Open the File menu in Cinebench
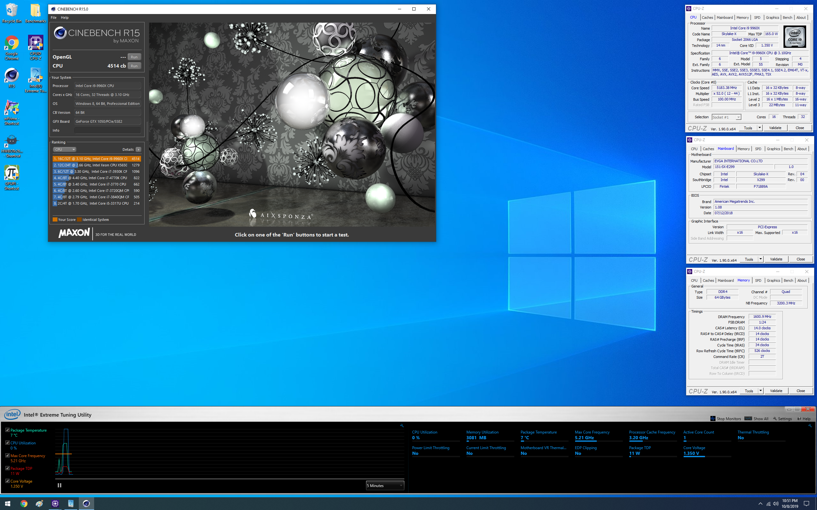 pos(53,18)
